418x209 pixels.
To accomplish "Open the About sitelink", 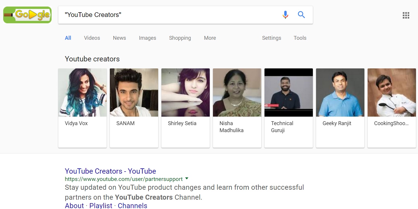I will 74,205.
